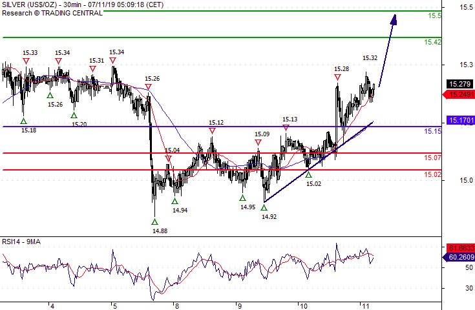Screen dimensions: 475x310
Task: Click the blue 60.2609 RSI value tag
Action: [x=459, y=257]
